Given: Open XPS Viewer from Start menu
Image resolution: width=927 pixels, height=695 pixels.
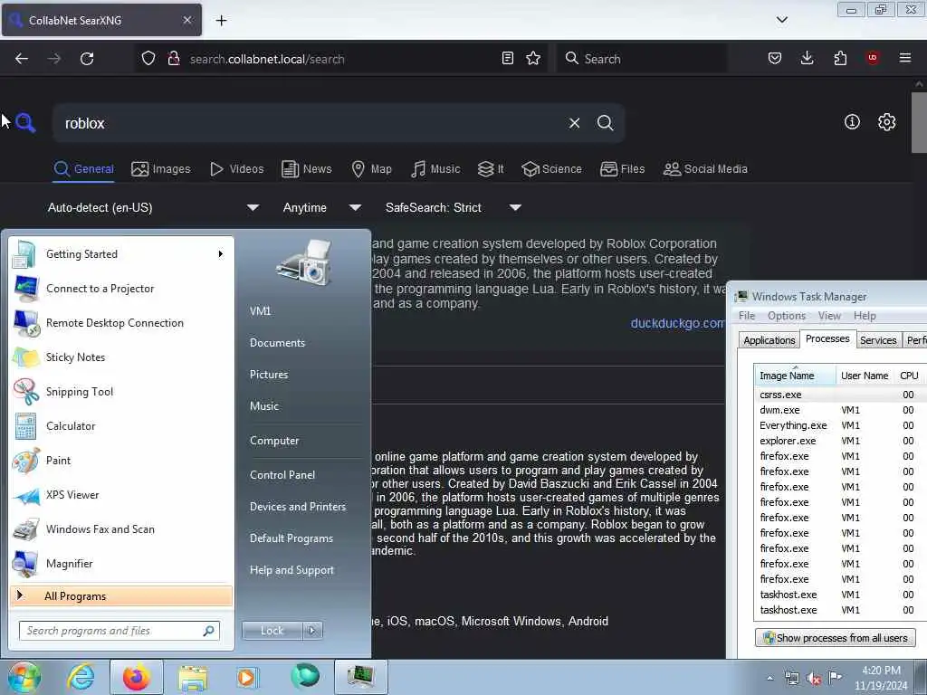Looking at the screenshot, I should pyautogui.click(x=121, y=495).
